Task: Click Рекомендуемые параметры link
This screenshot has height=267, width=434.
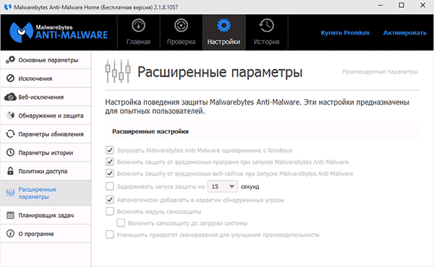Action: pos(380,71)
